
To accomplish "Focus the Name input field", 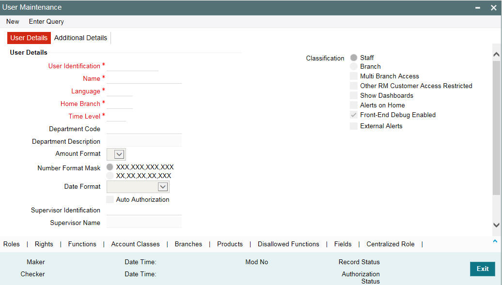I will tap(144, 78).
